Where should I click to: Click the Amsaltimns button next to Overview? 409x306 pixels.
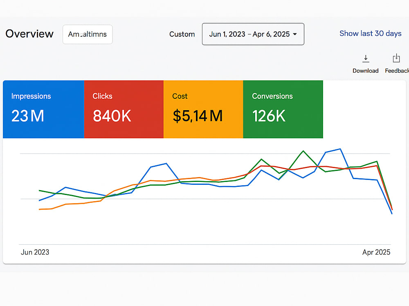(88, 34)
